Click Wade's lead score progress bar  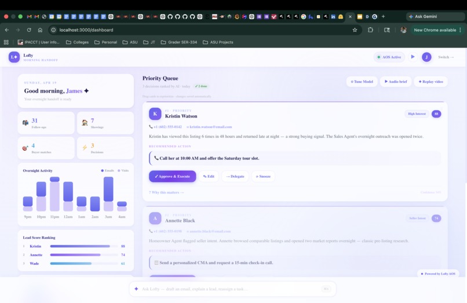84,264
